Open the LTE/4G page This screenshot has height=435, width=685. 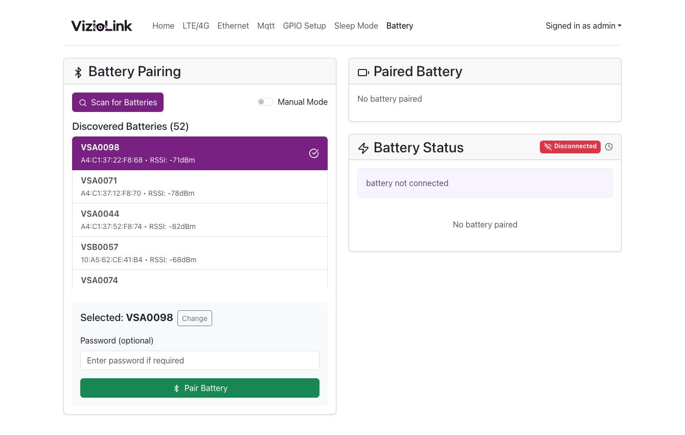point(196,26)
